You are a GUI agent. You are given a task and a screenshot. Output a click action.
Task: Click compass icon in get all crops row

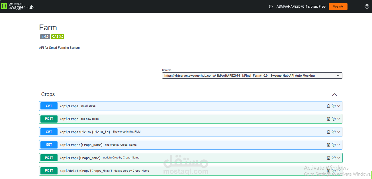(334, 106)
